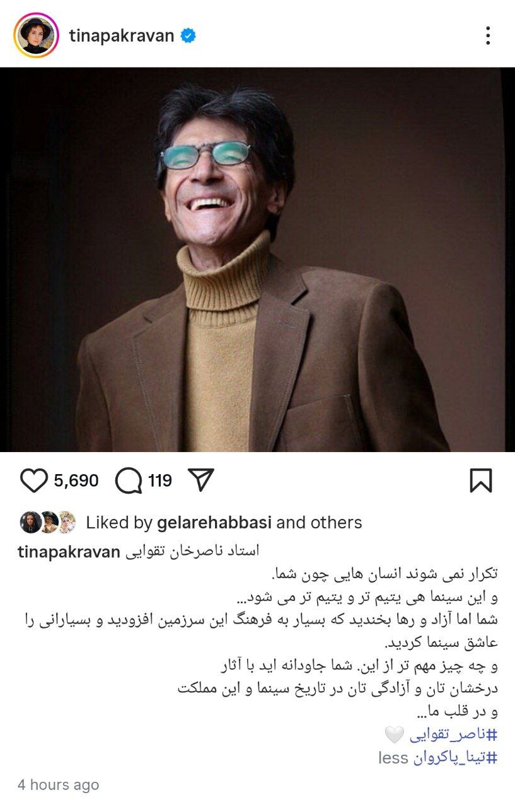View the 119 comments count
The width and height of the screenshot is (515, 807).
(x=160, y=481)
